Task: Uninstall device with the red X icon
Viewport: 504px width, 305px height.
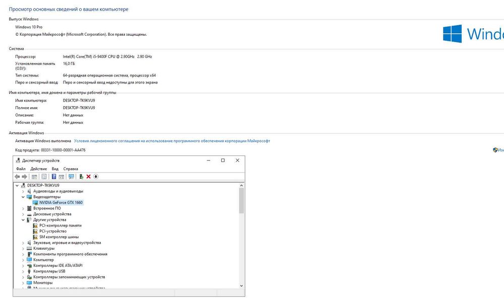Action: tap(88, 177)
